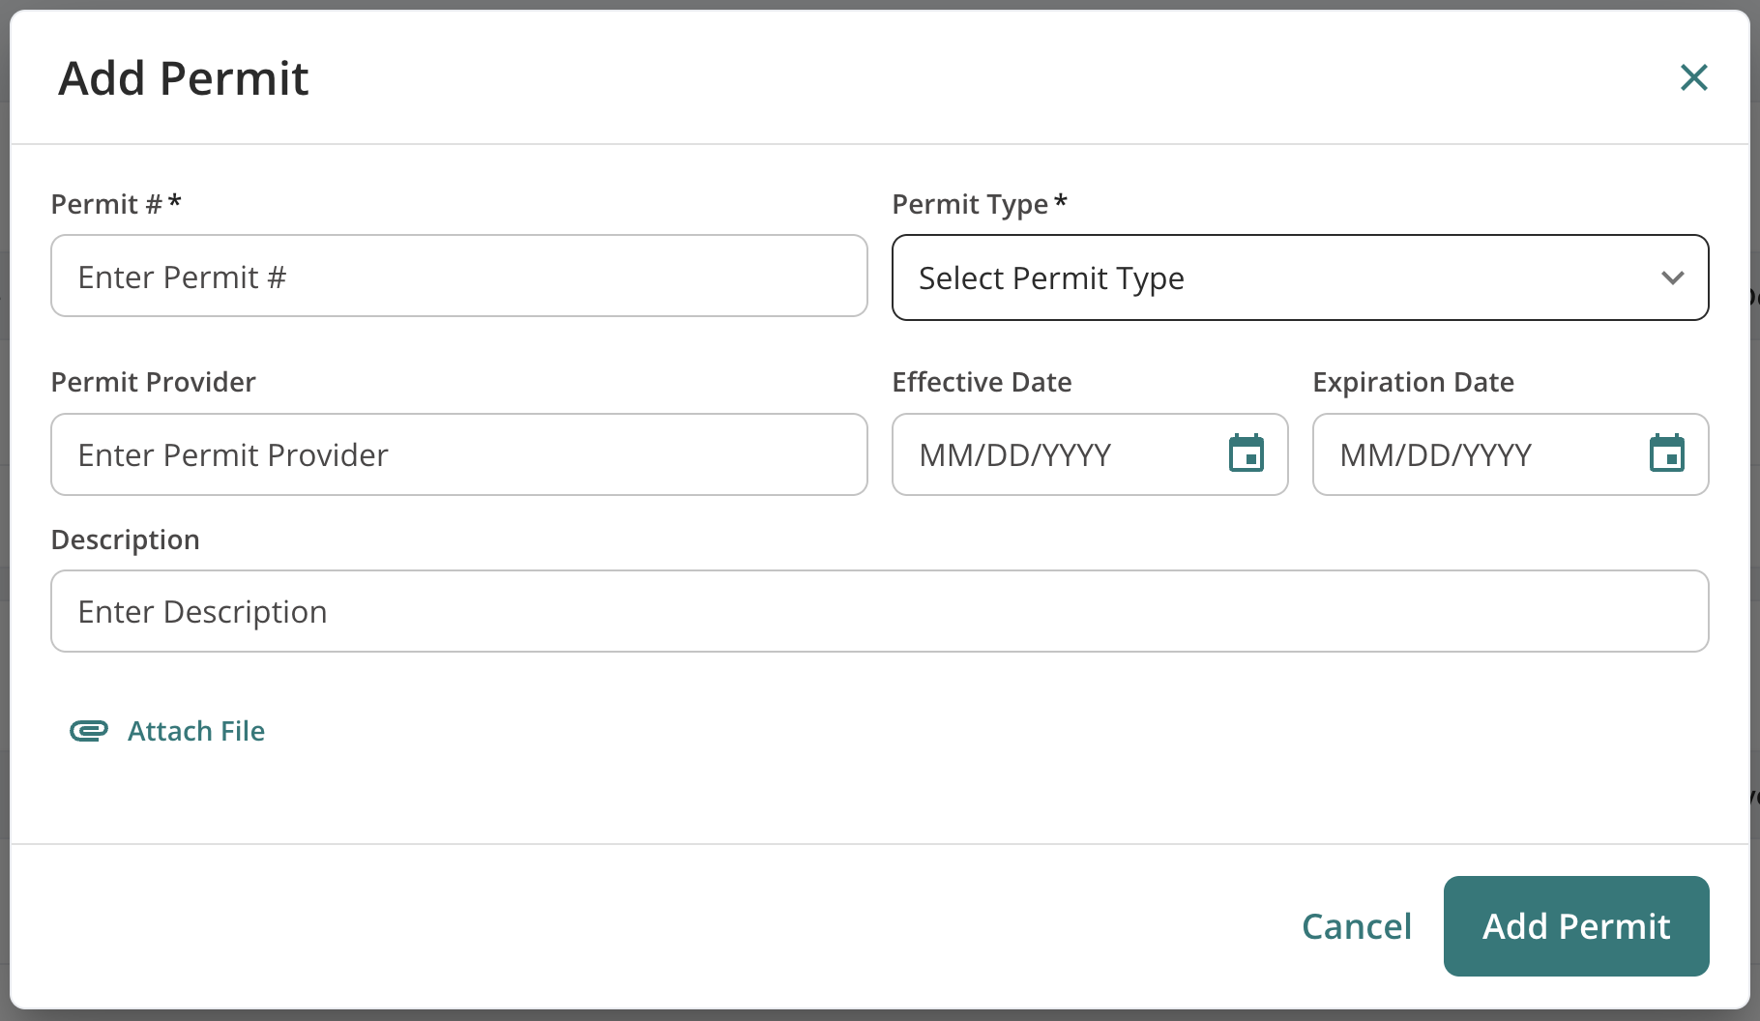Screen dimensions: 1760x1021
Task: Focus the Enter Description field
Action: pyautogui.click(x=880, y=611)
